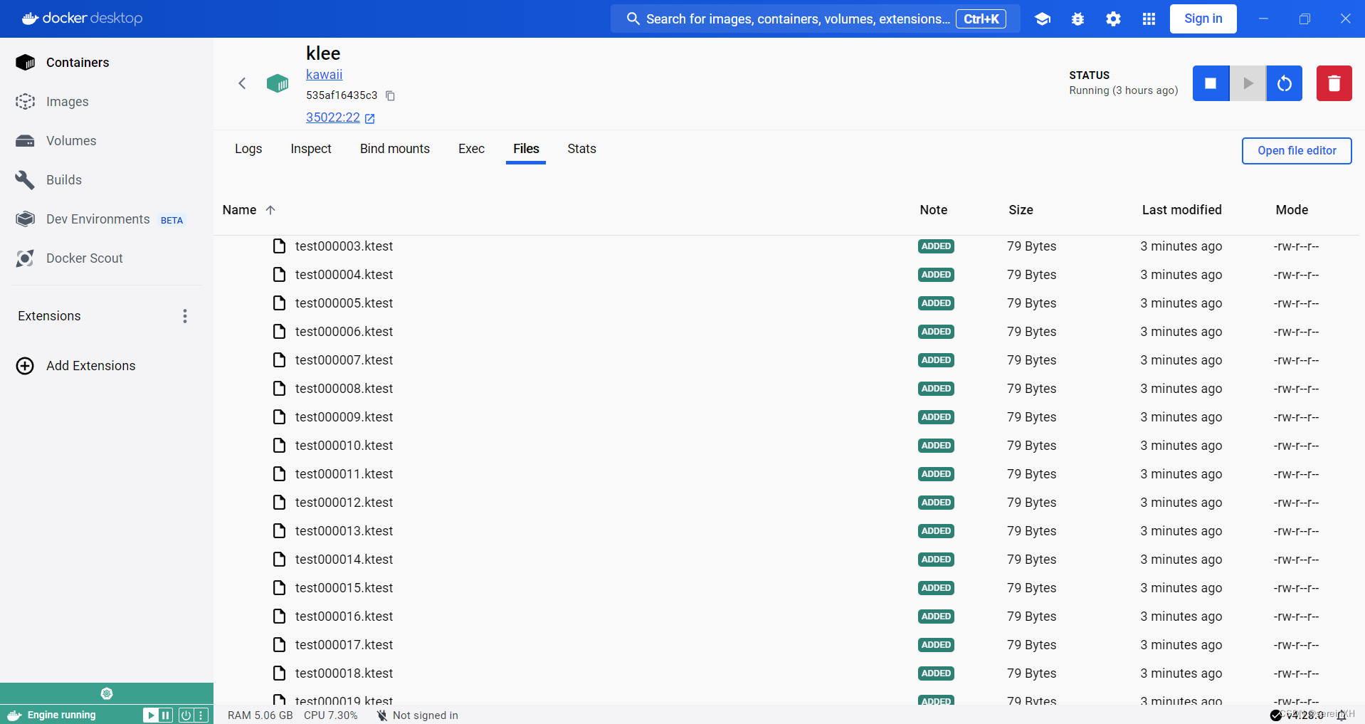Screen dimensions: 1365x724
Task: Click the Open file editor button
Action: click(1297, 151)
